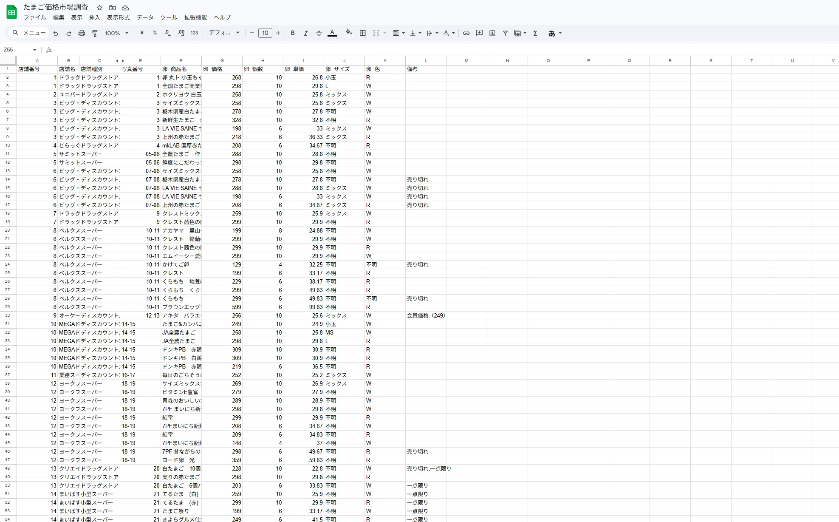
Task: Select the 備考 header cell
Action: (x=426, y=69)
